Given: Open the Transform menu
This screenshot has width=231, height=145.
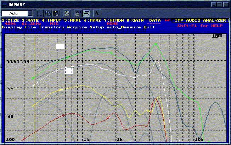Looking at the screenshot, I should point(52,27).
